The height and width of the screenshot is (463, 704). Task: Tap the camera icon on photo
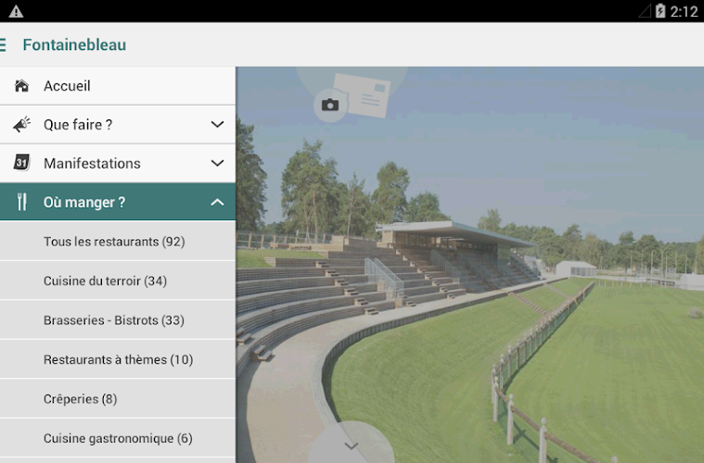click(330, 106)
